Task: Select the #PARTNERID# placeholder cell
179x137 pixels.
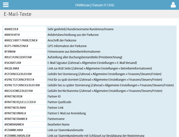Action: pos(25,96)
